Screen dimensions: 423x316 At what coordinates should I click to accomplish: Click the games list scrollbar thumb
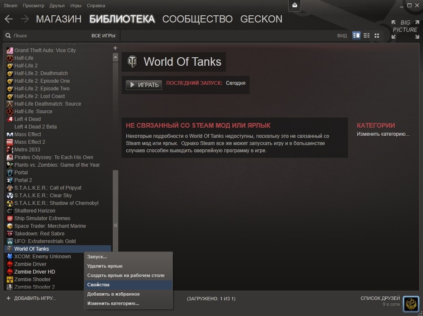click(115, 210)
